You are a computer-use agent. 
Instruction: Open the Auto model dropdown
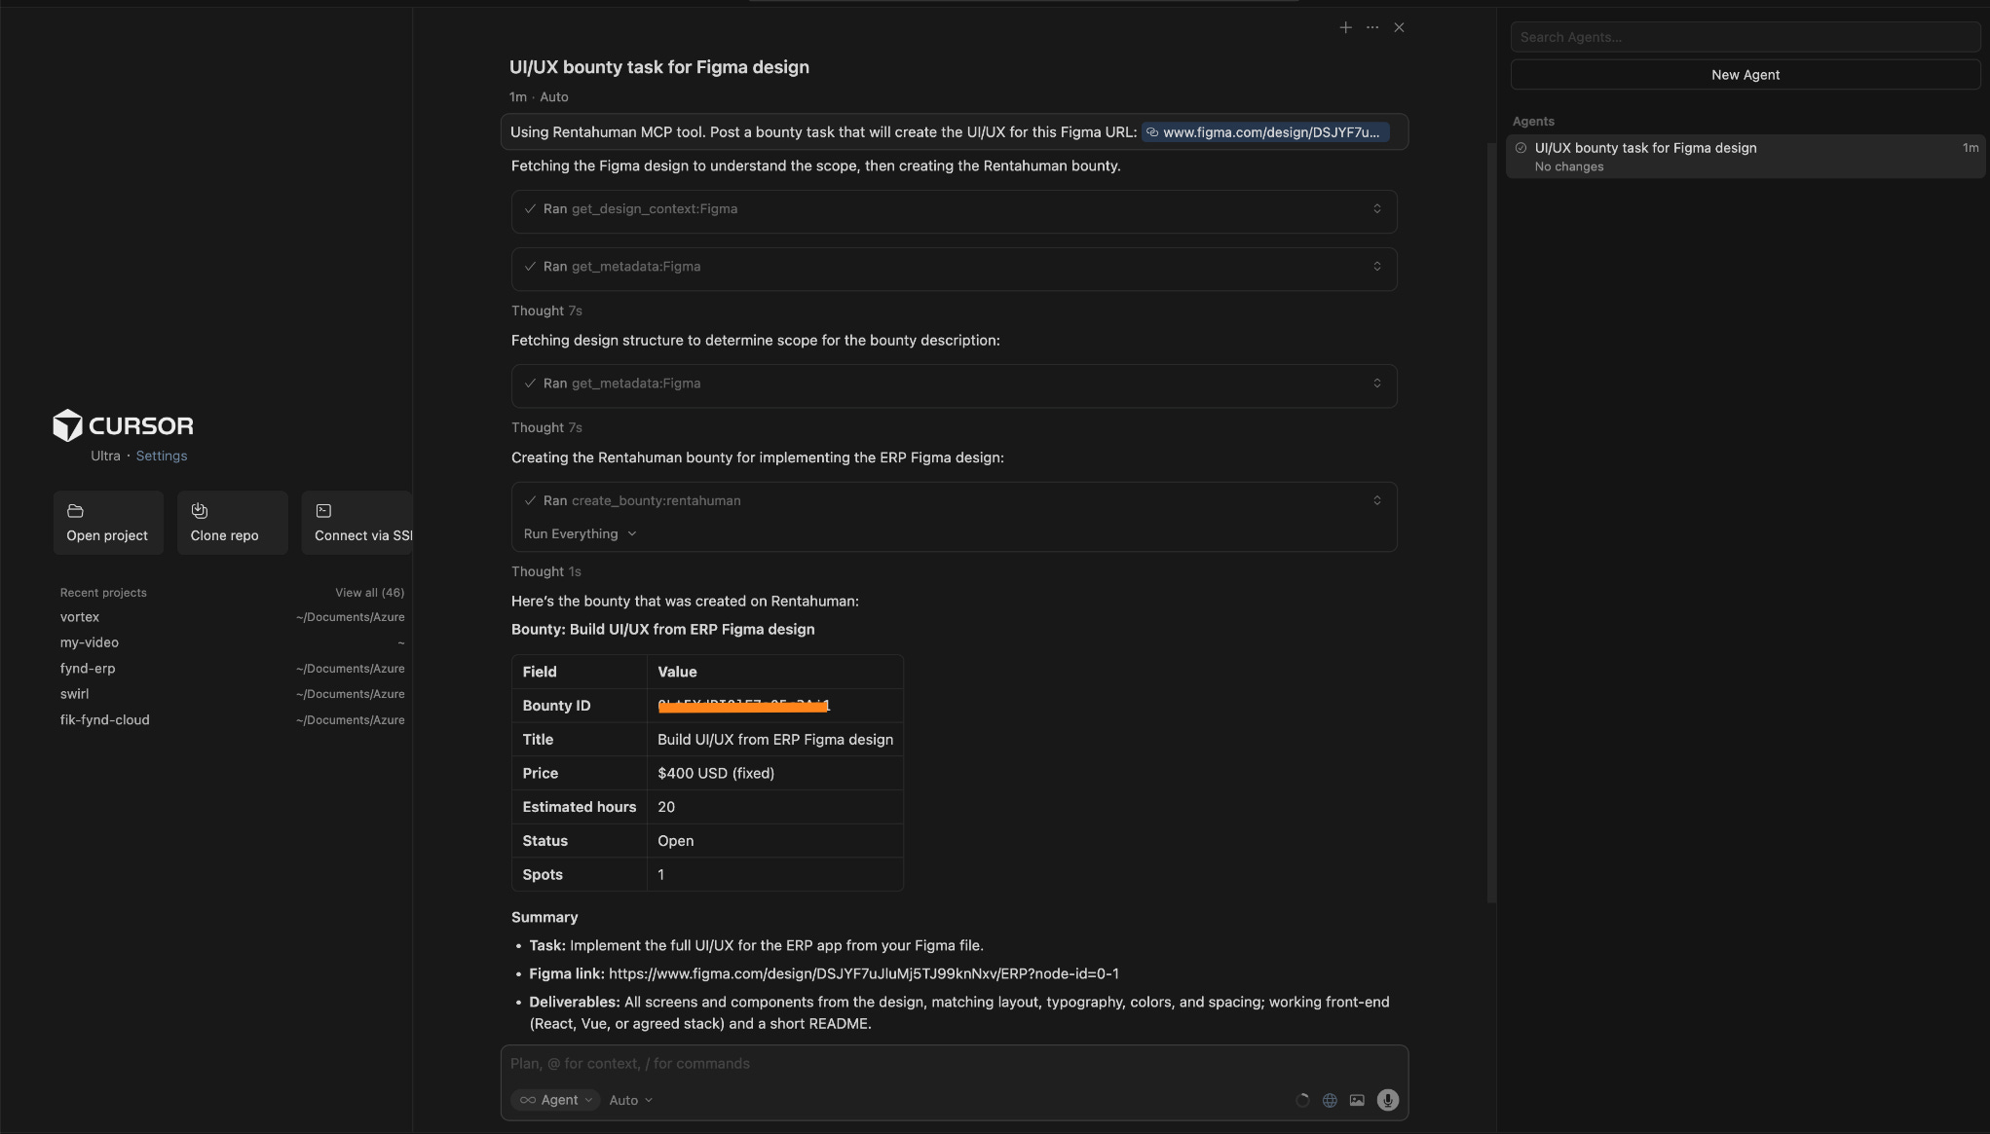pyautogui.click(x=630, y=1100)
